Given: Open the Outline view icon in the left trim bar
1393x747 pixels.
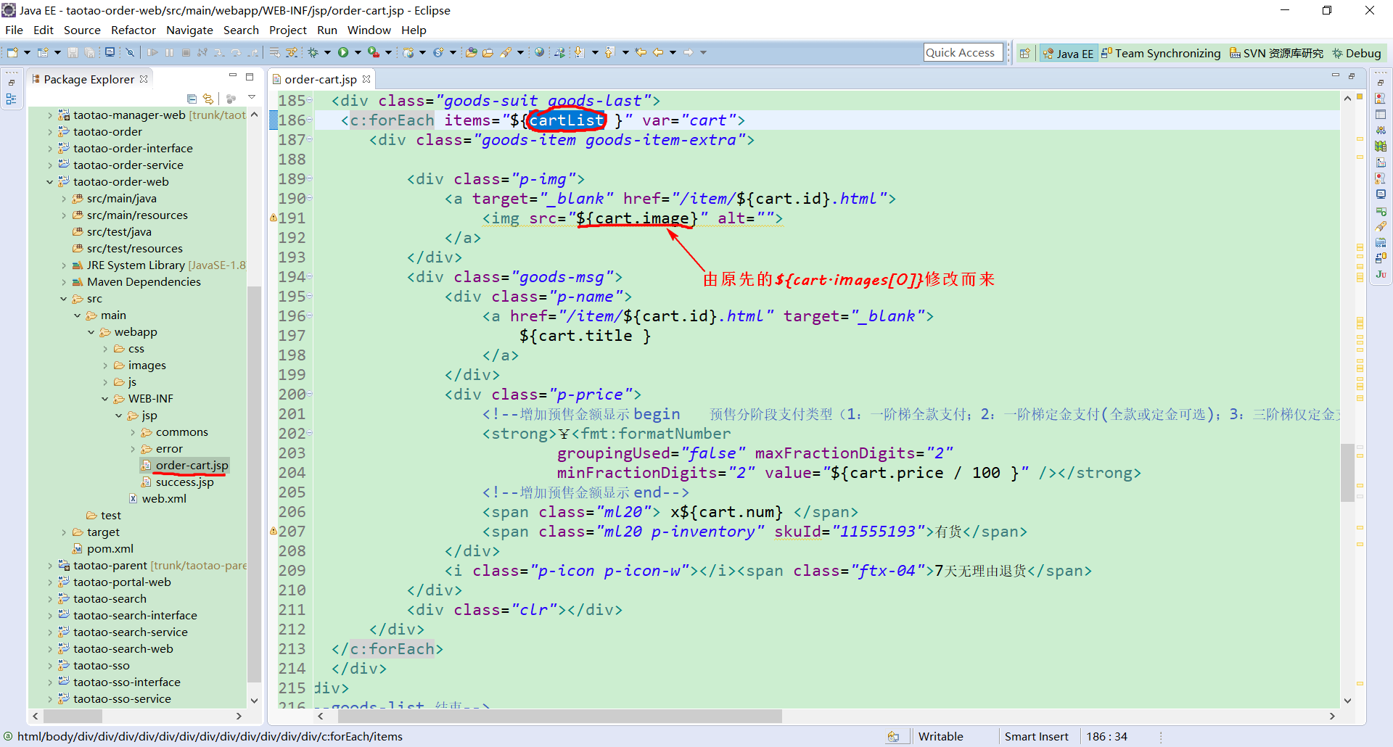Looking at the screenshot, I should pyautogui.click(x=12, y=100).
